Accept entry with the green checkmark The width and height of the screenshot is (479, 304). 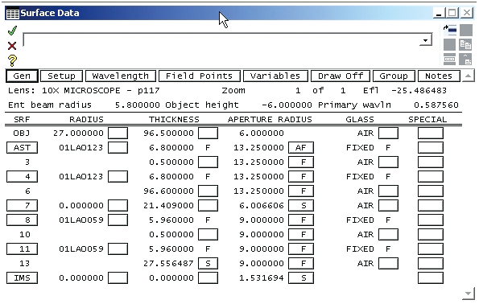[12, 31]
